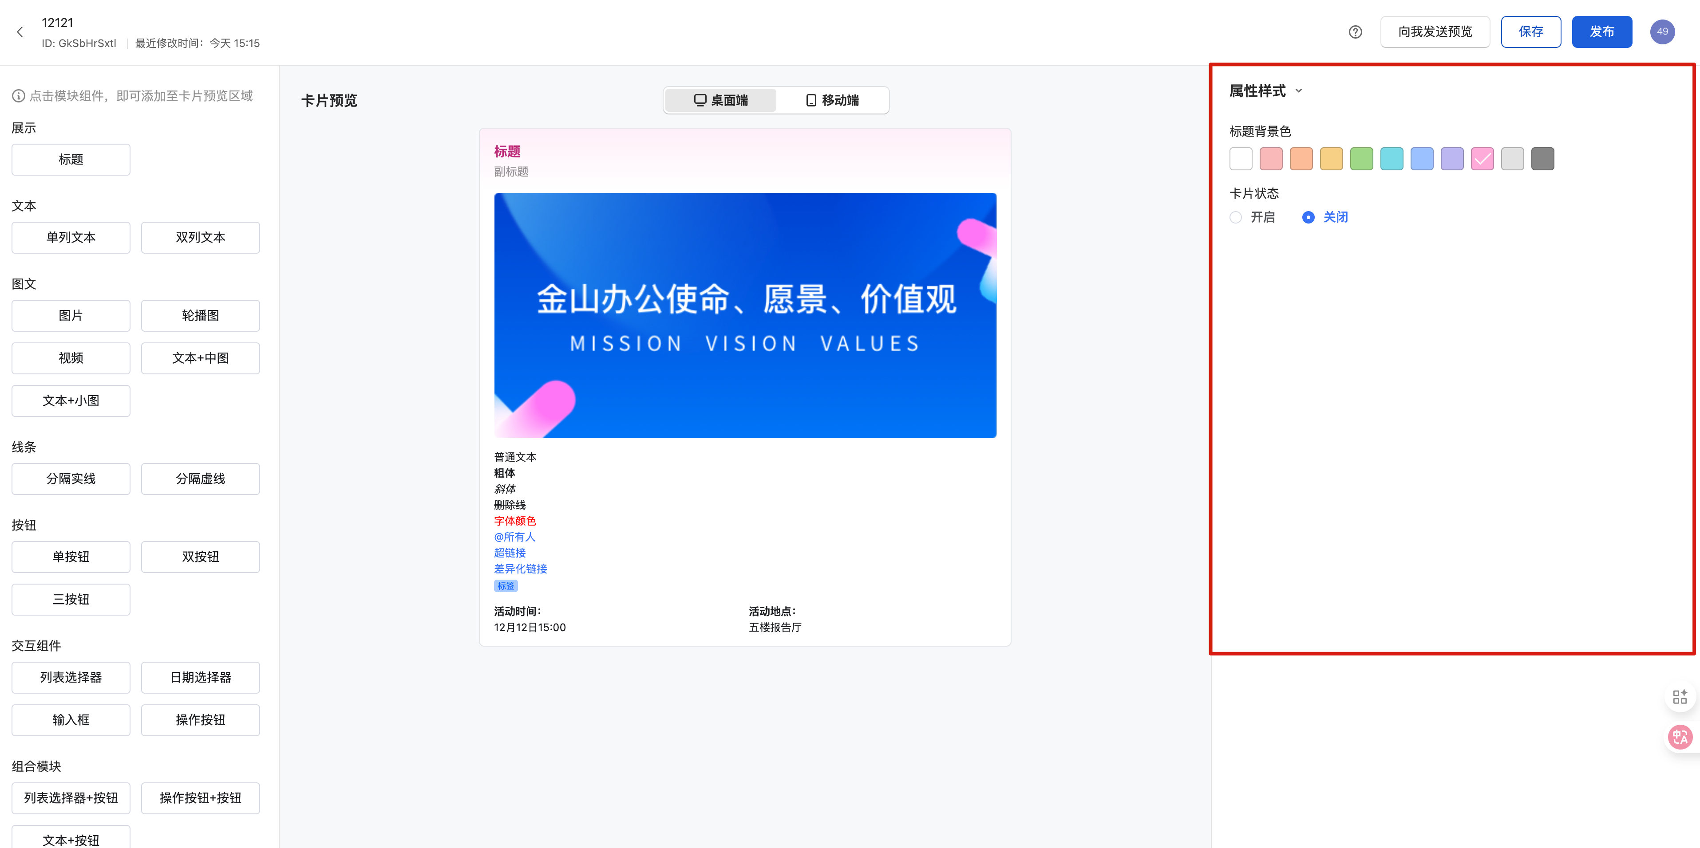1700x848 pixels.
Task: Click the 保存 save button
Action: tap(1531, 31)
